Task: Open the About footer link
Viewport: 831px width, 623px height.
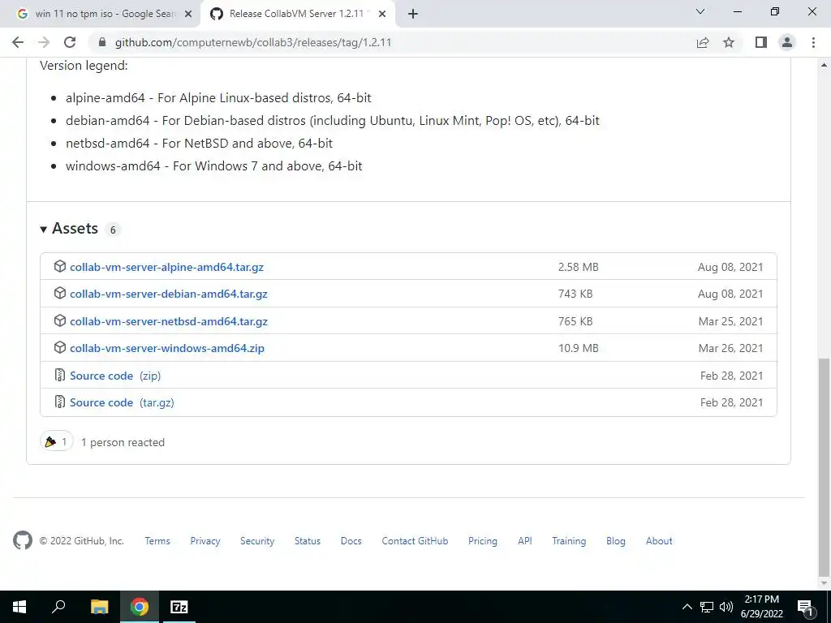Action: [659, 541]
